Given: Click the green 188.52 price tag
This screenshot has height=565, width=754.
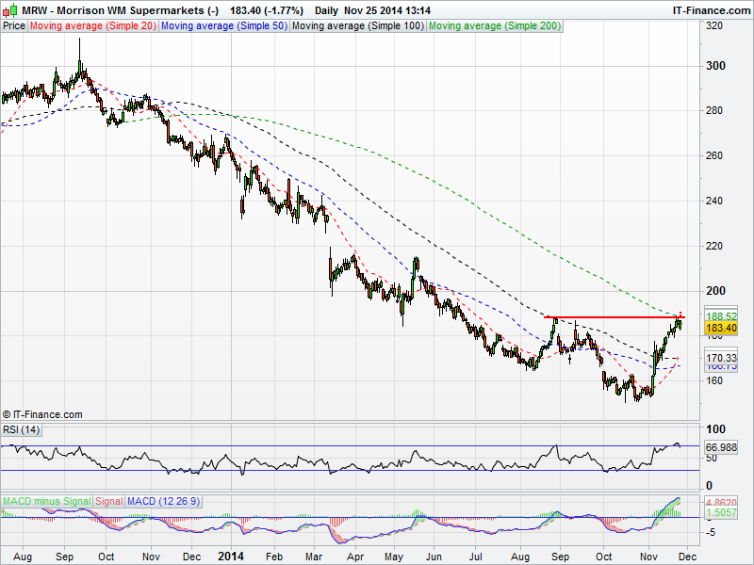Looking at the screenshot, I should (720, 316).
